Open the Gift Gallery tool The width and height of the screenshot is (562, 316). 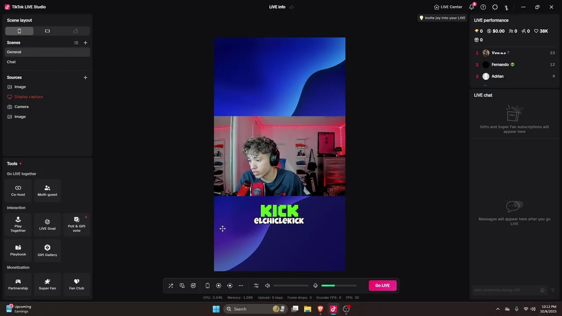(x=47, y=251)
